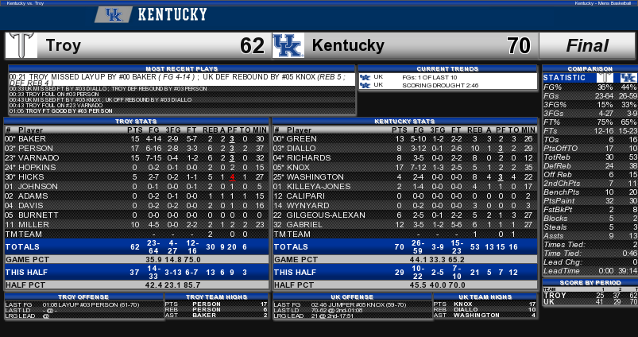Click the UK logo beside Kentucky scoreboard name
Screen dimensions: 638x337
[288, 45]
